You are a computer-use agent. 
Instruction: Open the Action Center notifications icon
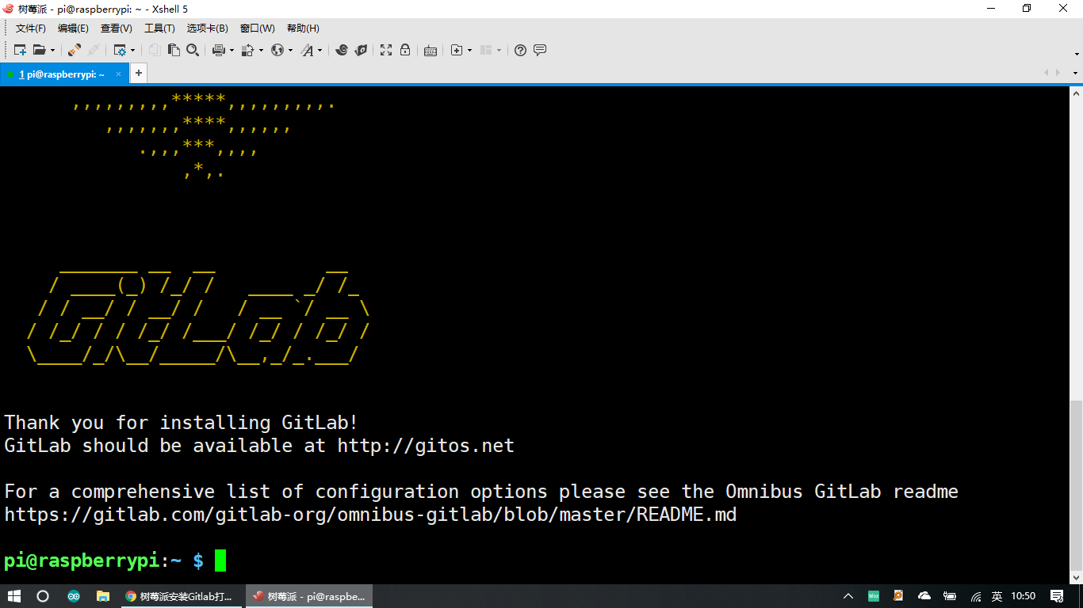(x=1057, y=596)
